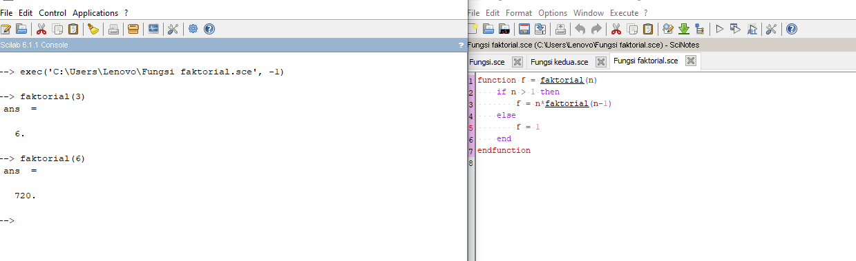The width and height of the screenshot is (856, 261).
Task: Click Find/Replace icon in SciNotes toolbar
Action: click(x=668, y=29)
